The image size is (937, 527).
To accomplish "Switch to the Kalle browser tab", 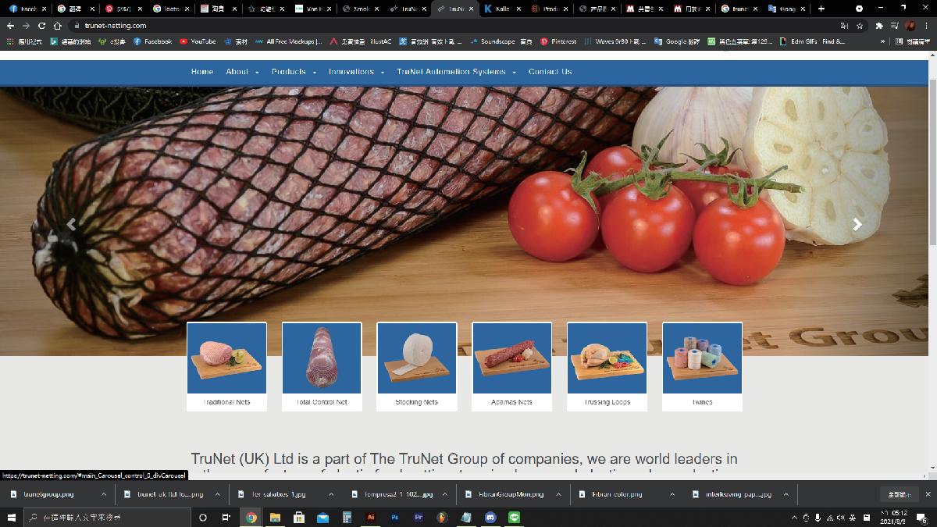I will (501, 9).
